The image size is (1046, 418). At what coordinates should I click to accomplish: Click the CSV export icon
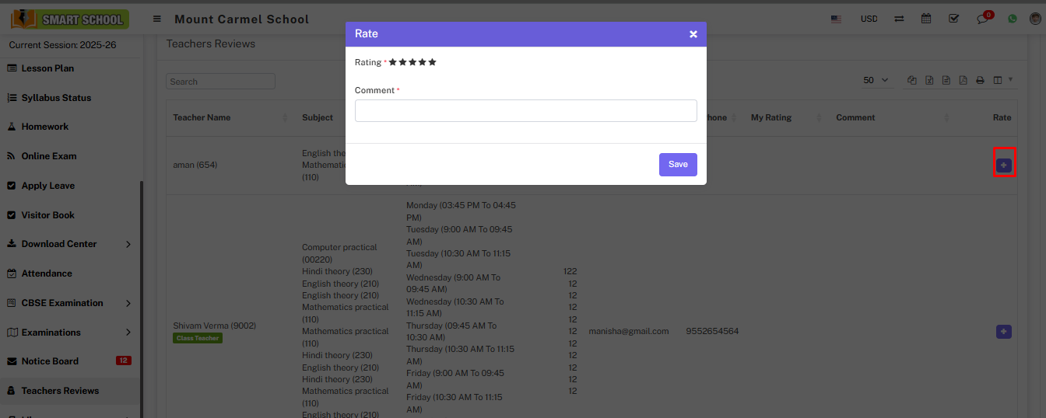coord(946,80)
